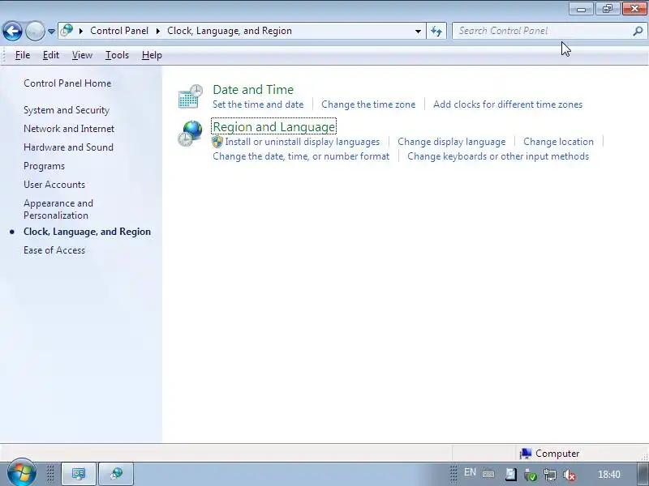The height and width of the screenshot is (486, 649).
Task: Expand the arrow after Control Panel breadcrumb
Action: (x=158, y=31)
